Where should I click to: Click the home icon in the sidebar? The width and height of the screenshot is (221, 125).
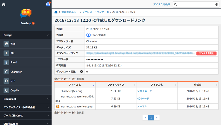pos(4,4)
